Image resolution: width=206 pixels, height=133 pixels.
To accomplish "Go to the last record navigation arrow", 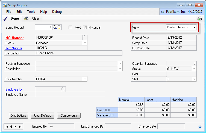I will 20,126.
